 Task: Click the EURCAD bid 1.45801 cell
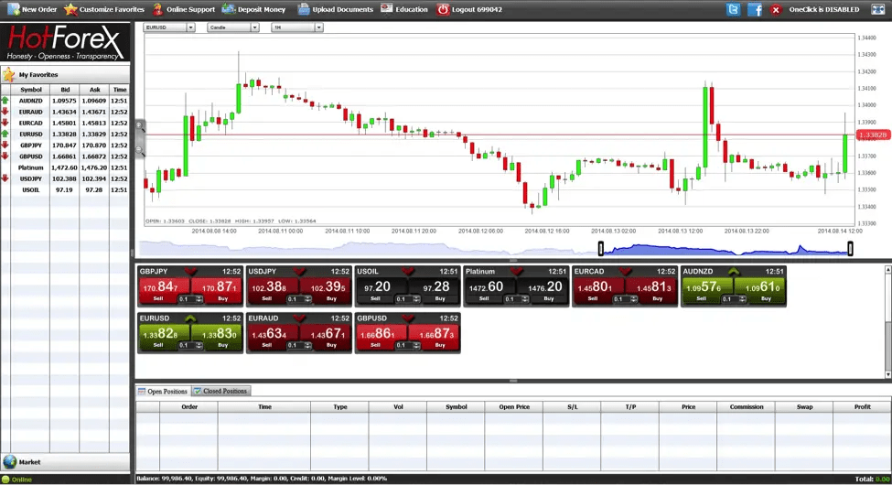coord(64,123)
